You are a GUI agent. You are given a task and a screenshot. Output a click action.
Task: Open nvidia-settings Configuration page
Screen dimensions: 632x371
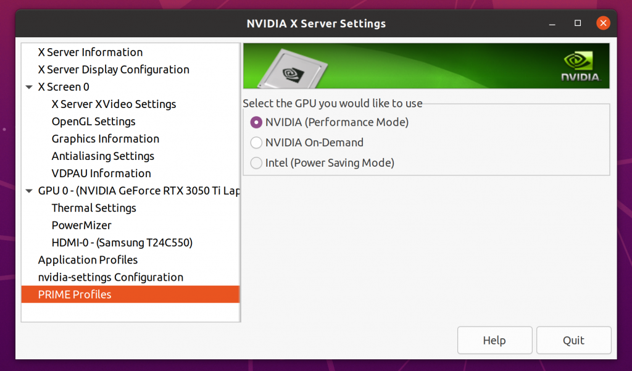[111, 277]
